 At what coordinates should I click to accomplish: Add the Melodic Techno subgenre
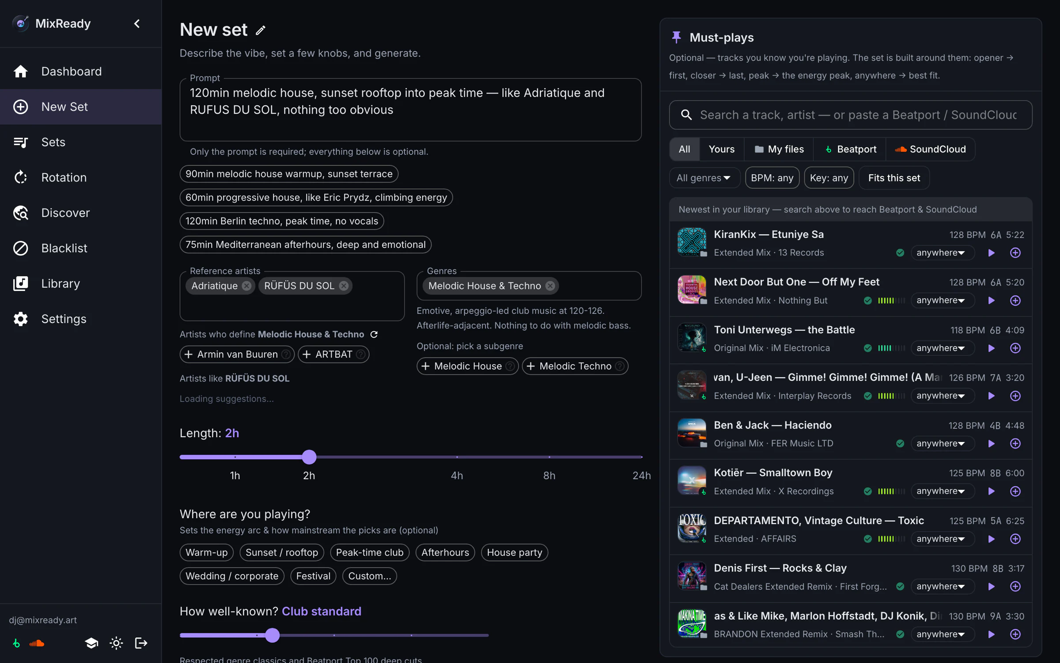tap(575, 366)
